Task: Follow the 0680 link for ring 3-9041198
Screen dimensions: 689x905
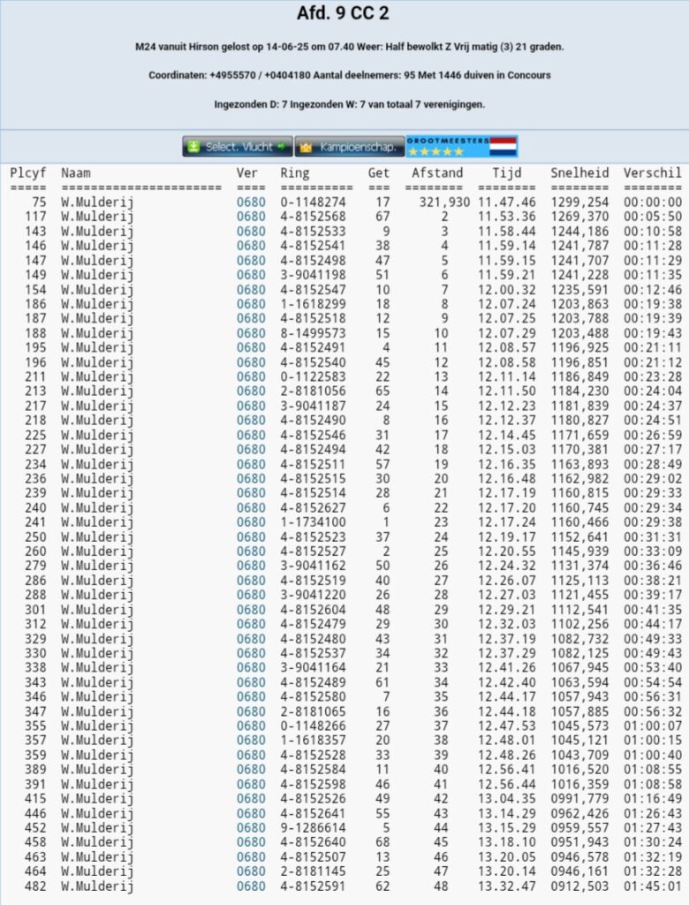Action: 251,275
